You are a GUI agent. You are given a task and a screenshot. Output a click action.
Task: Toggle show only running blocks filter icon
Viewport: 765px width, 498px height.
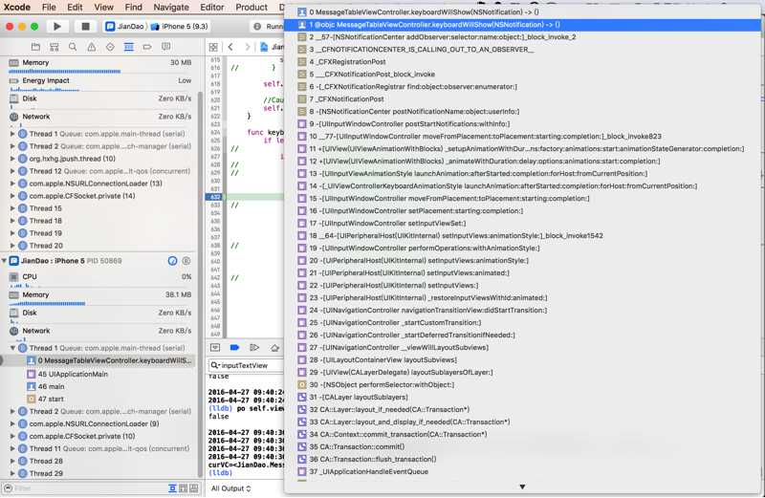click(184, 488)
